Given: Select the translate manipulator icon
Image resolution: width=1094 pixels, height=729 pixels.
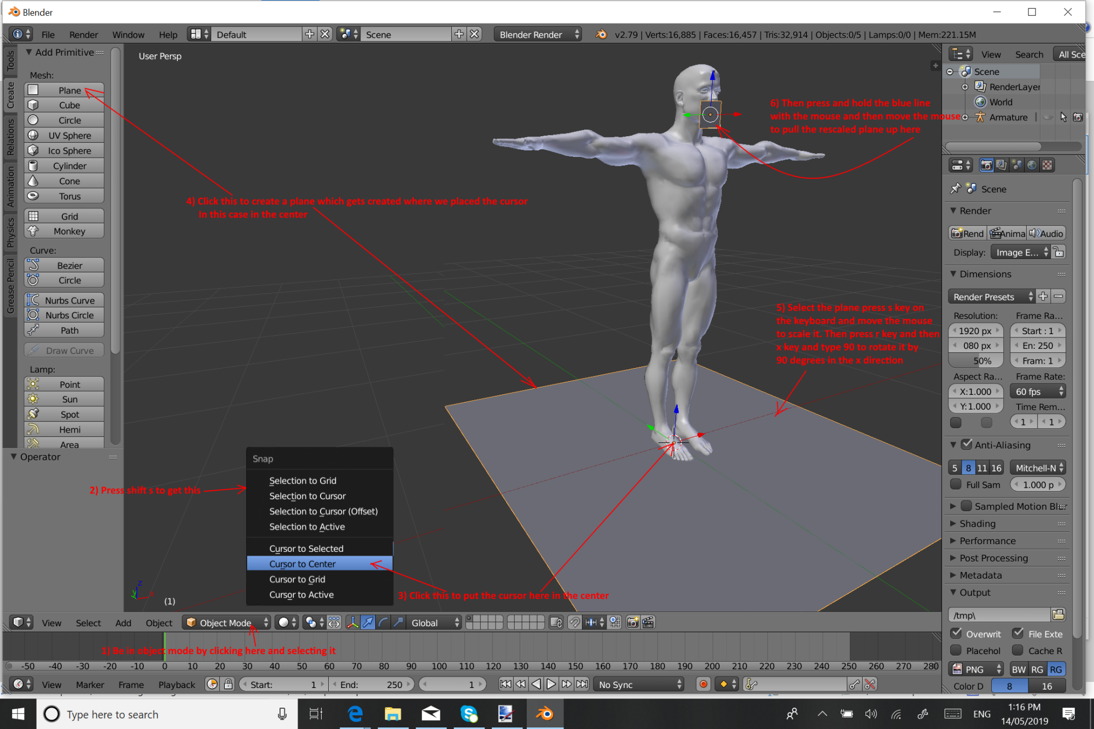Looking at the screenshot, I should [368, 622].
